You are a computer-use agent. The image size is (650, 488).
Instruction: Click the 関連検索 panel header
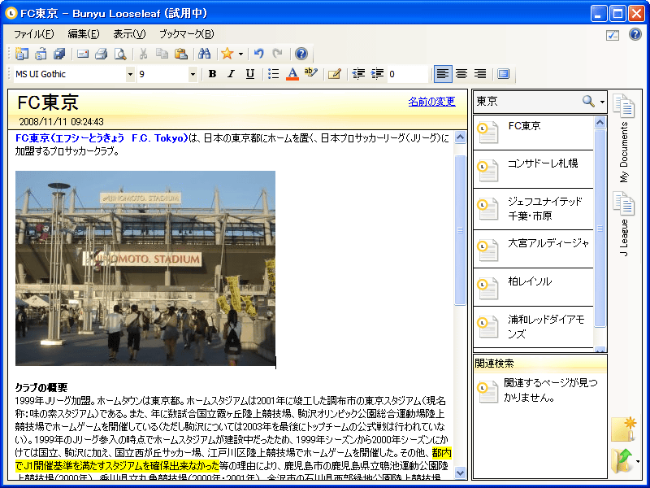pyautogui.click(x=539, y=364)
